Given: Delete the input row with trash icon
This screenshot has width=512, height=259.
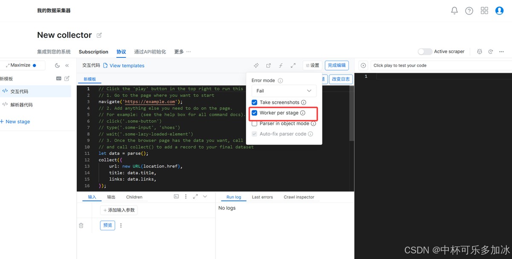Looking at the screenshot, I should click(x=81, y=225).
